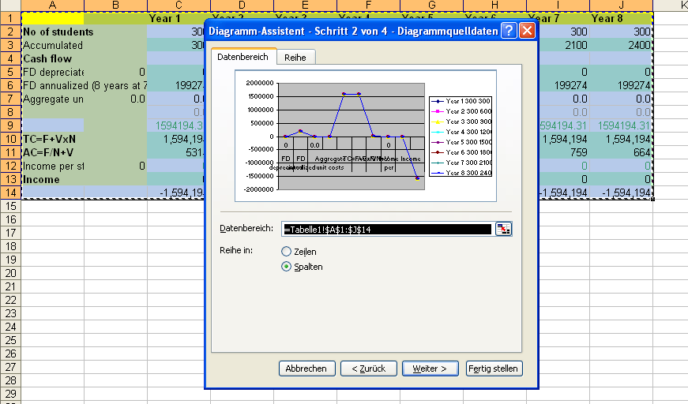Viewport: 688px width, 404px height.
Task: Click the help question mark icon in dialog
Action: (x=509, y=31)
